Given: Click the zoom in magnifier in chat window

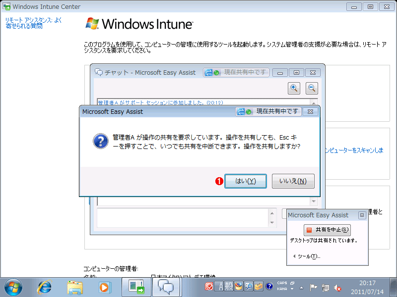Looking at the screenshot, I should (x=294, y=88).
